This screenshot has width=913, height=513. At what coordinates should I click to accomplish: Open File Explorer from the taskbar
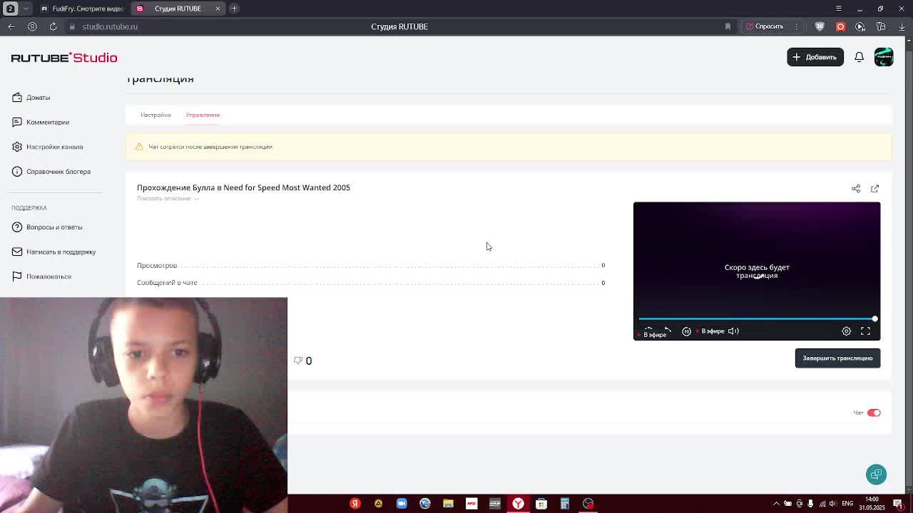(448, 504)
